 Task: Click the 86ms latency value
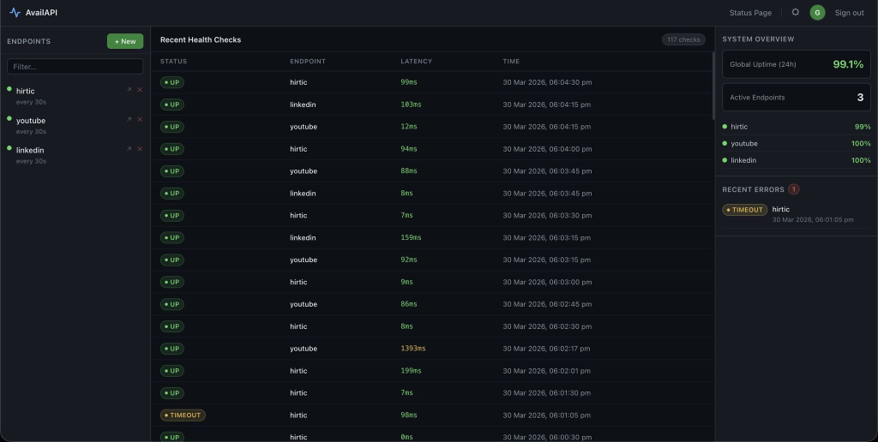point(409,304)
